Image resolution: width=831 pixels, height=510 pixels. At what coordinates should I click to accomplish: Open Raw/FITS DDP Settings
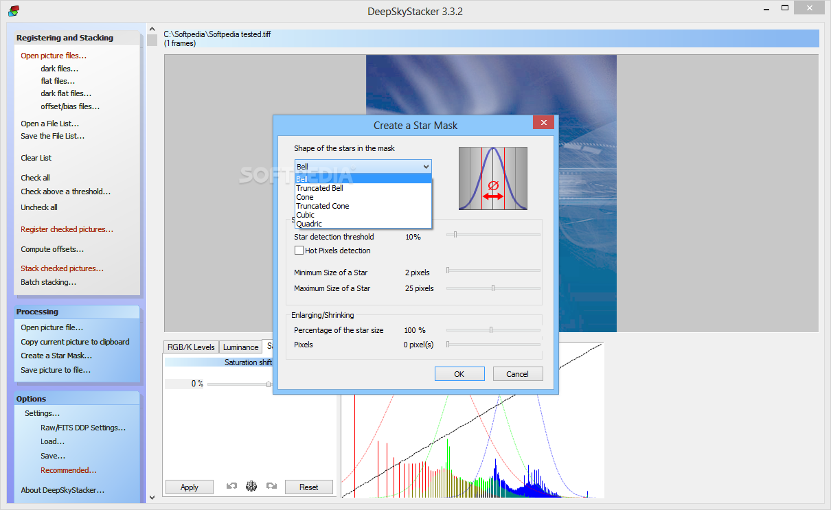tap(83, 428)
